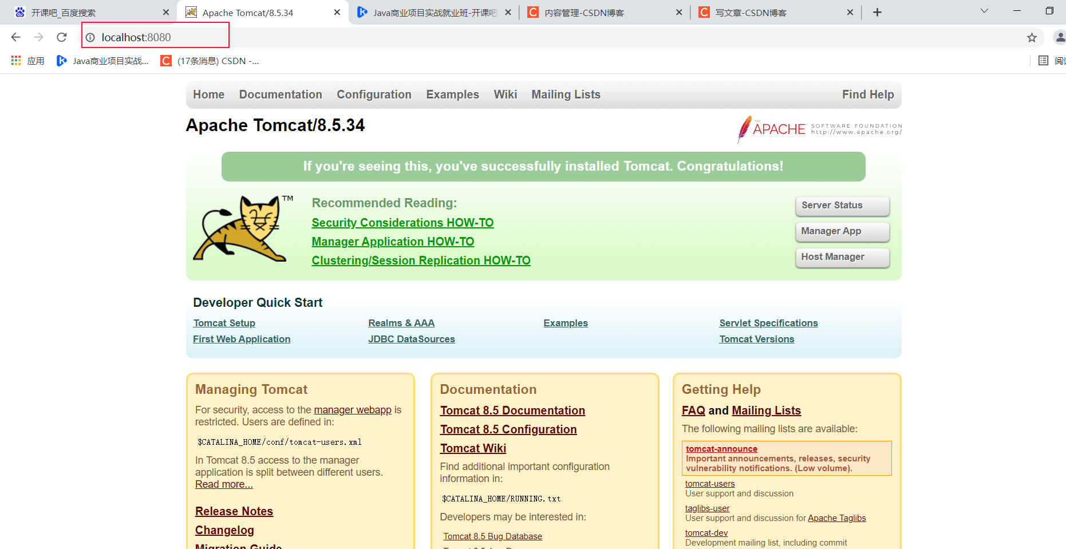The height and width of the screenshot is (549, 1066).
Task: Open Tomcat 8.5 Configuration link
Action: point(508,429)
